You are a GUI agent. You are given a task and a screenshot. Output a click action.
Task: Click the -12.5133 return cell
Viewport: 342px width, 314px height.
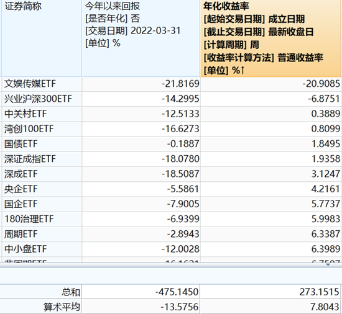[141, 114]
